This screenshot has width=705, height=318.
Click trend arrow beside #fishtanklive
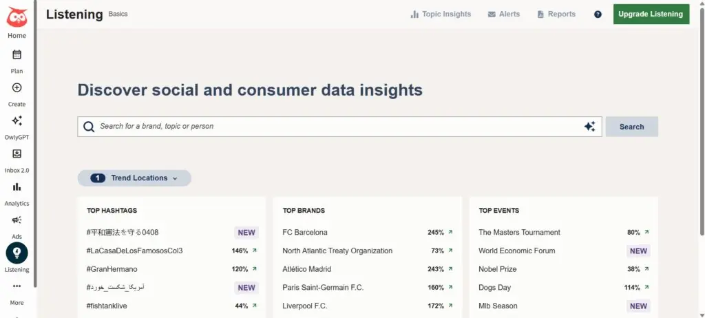[x=255, y=306]
